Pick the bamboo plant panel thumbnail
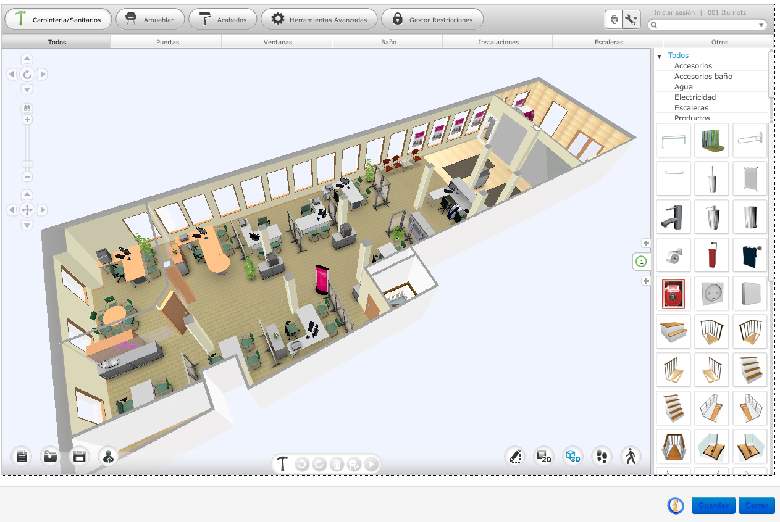Viewport: 780px width, 522px height. (x=711, y=140)
